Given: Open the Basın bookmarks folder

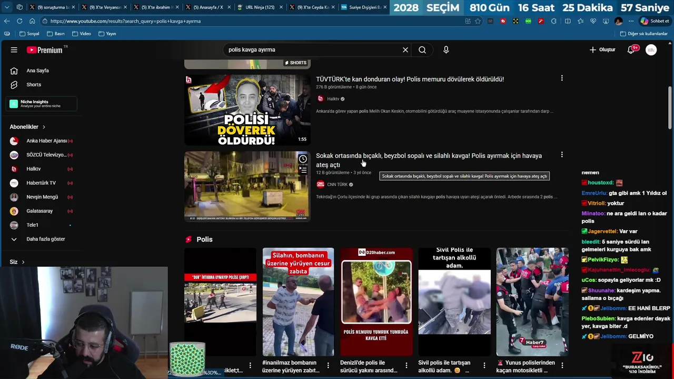Looking at the screenshot, I should click(x=56, y=34).
